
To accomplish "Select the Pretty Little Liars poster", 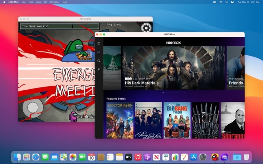I will (148, 120).
